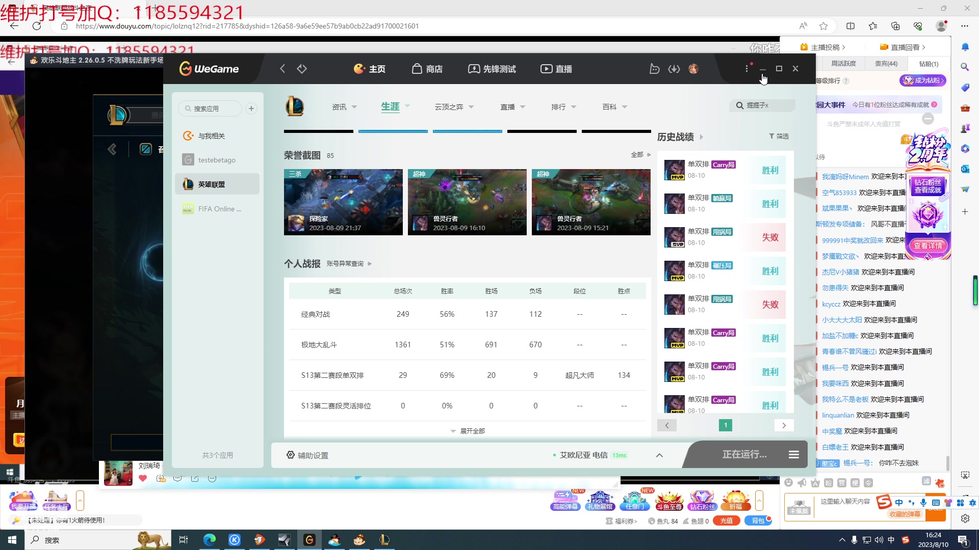Screen dimensions: 979x550
Task: Click the microphone icon on the Sogou input bar
Action: click(x=923, y=503)
